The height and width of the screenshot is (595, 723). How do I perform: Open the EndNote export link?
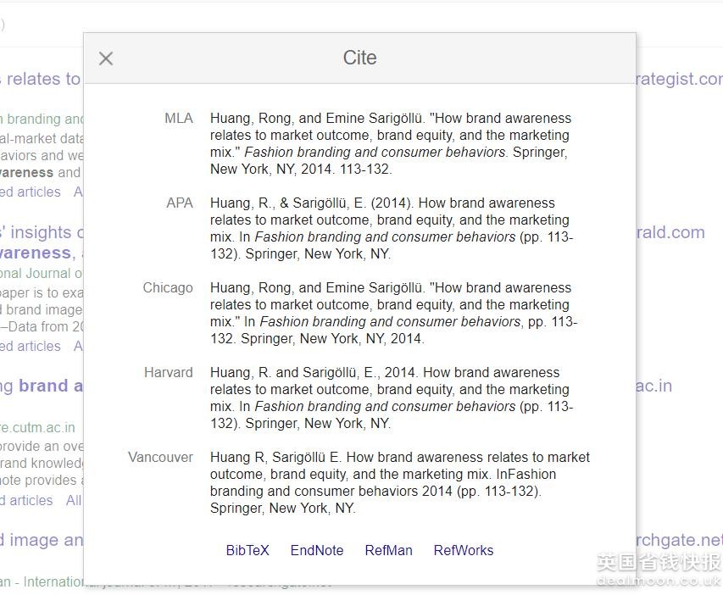point(317,550)
